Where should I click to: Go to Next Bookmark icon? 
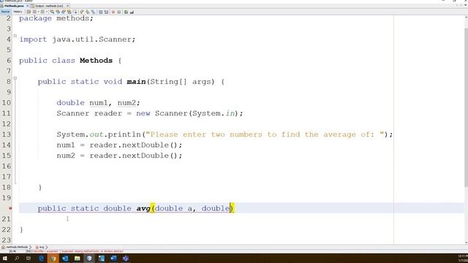click(x=87, y=12)
